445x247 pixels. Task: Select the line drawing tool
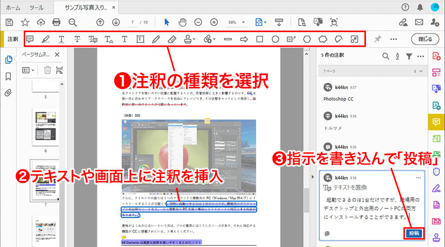pos(227,39)
